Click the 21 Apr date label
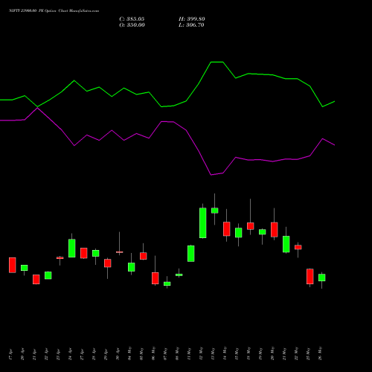The image size is (372, 372). (34, 354)
